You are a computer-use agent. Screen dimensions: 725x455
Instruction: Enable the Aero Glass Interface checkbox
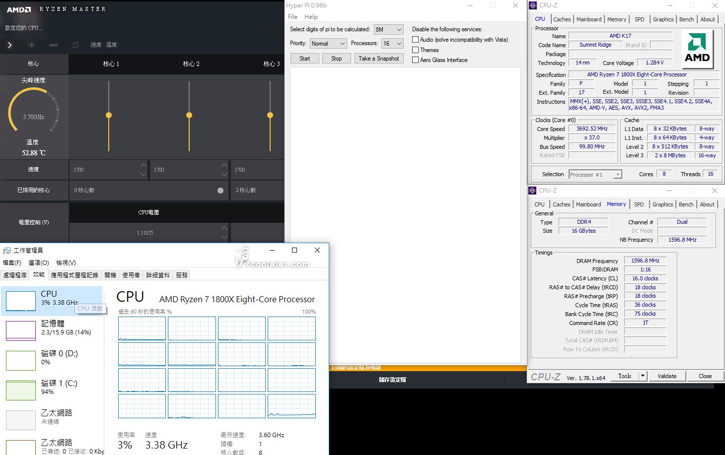pos(416,60)
